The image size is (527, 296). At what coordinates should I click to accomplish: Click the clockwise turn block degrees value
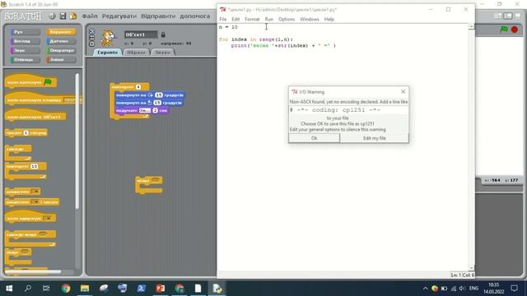point(159,95)
